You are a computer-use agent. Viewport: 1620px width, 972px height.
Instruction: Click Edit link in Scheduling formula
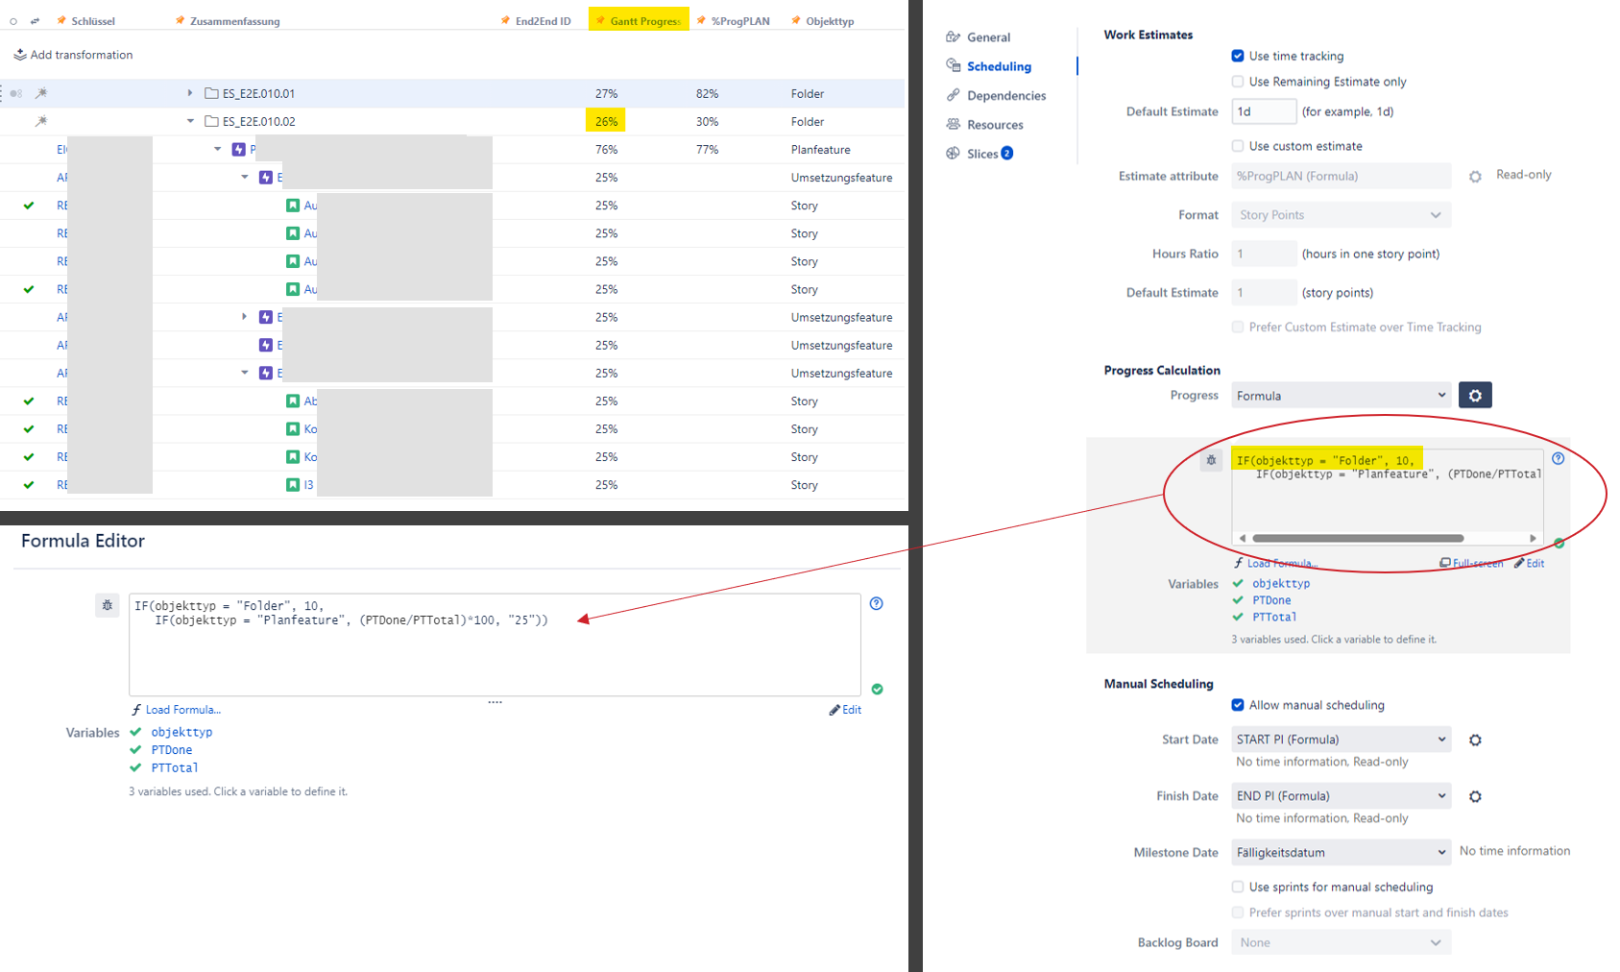coord(1530,564)
